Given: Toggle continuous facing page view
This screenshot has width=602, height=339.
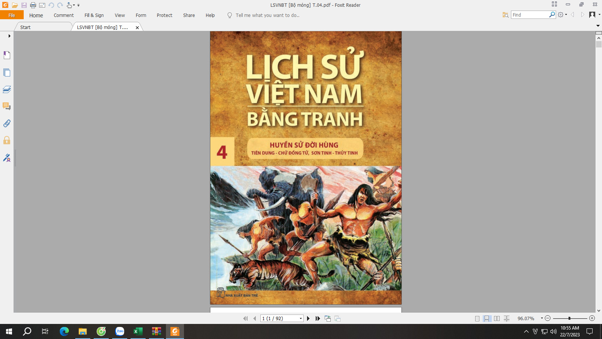Looking at the screenshot, I should 506,319.
